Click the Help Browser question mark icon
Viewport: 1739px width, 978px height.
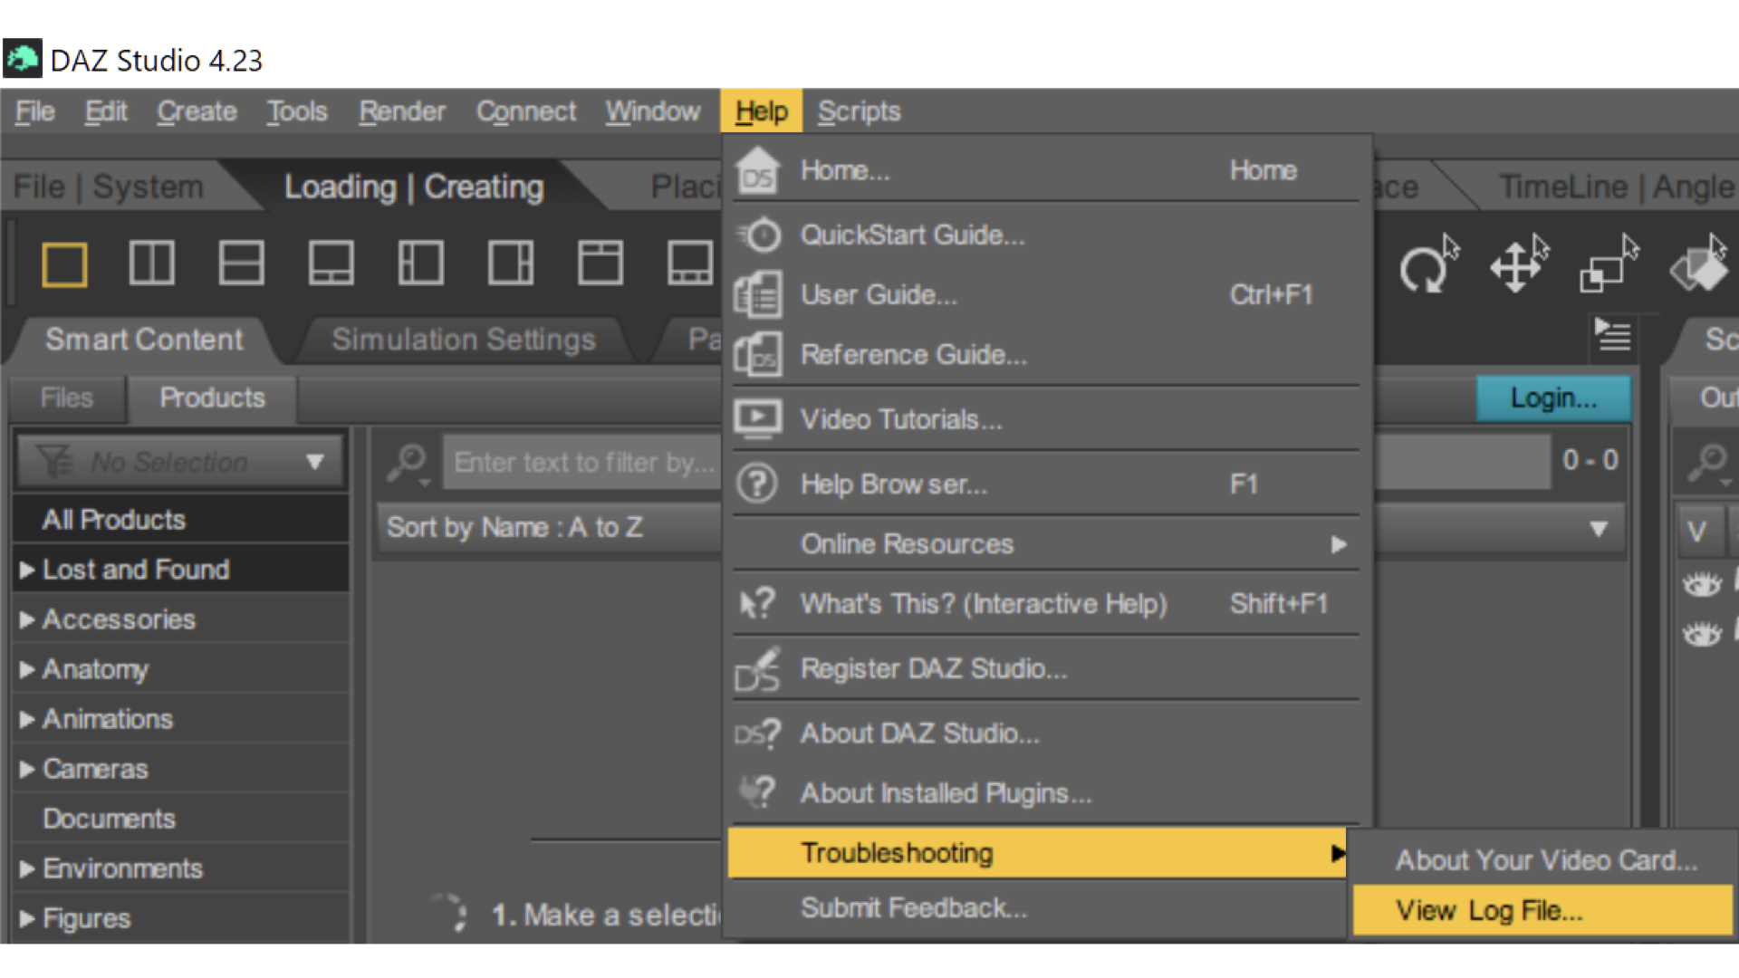757,484
